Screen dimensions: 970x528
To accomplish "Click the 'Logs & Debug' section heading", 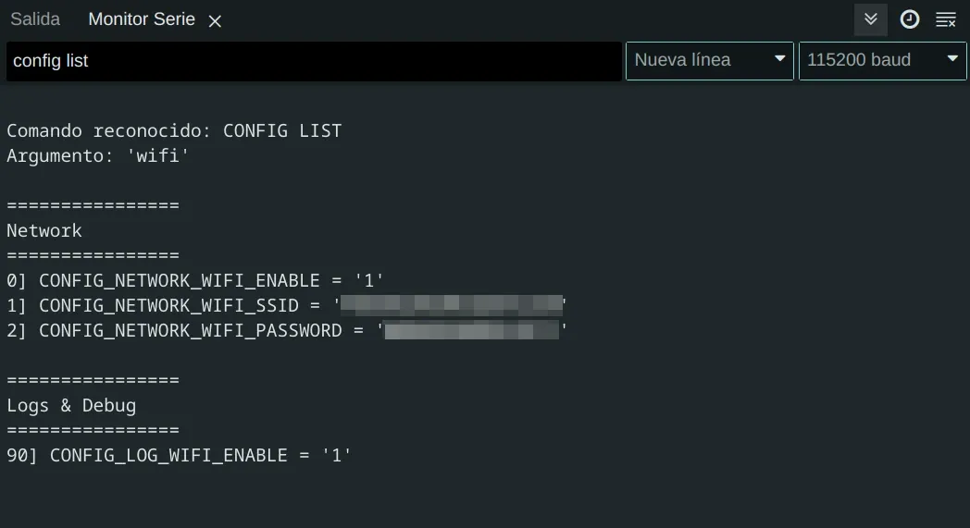I will [x=71, y=405].
